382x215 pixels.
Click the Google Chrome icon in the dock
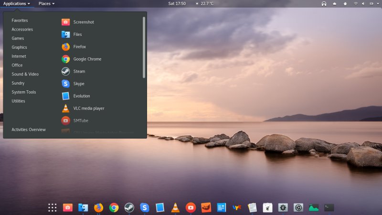tap(114, 207)
